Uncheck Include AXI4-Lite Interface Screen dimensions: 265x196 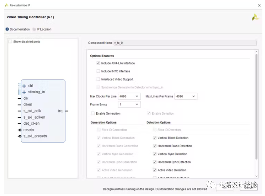[98, 63]
